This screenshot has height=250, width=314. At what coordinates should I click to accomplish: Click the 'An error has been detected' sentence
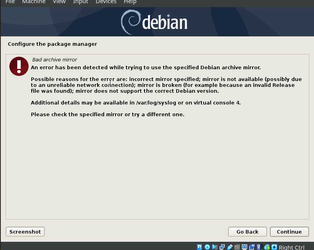(146, 67)
